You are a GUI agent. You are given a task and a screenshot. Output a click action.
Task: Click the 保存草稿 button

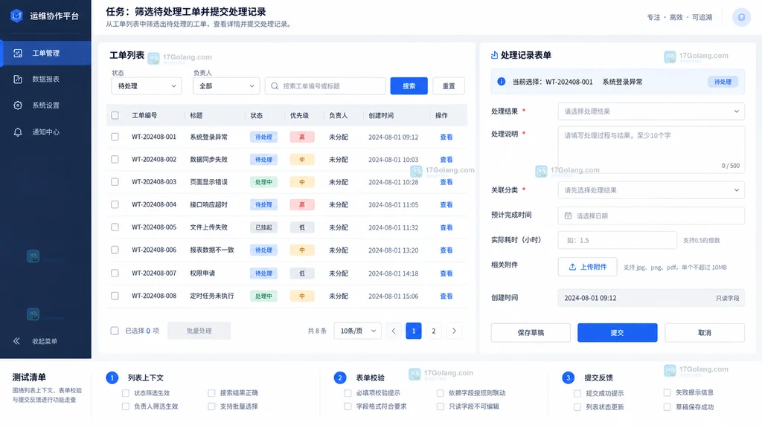coord(531,333)
